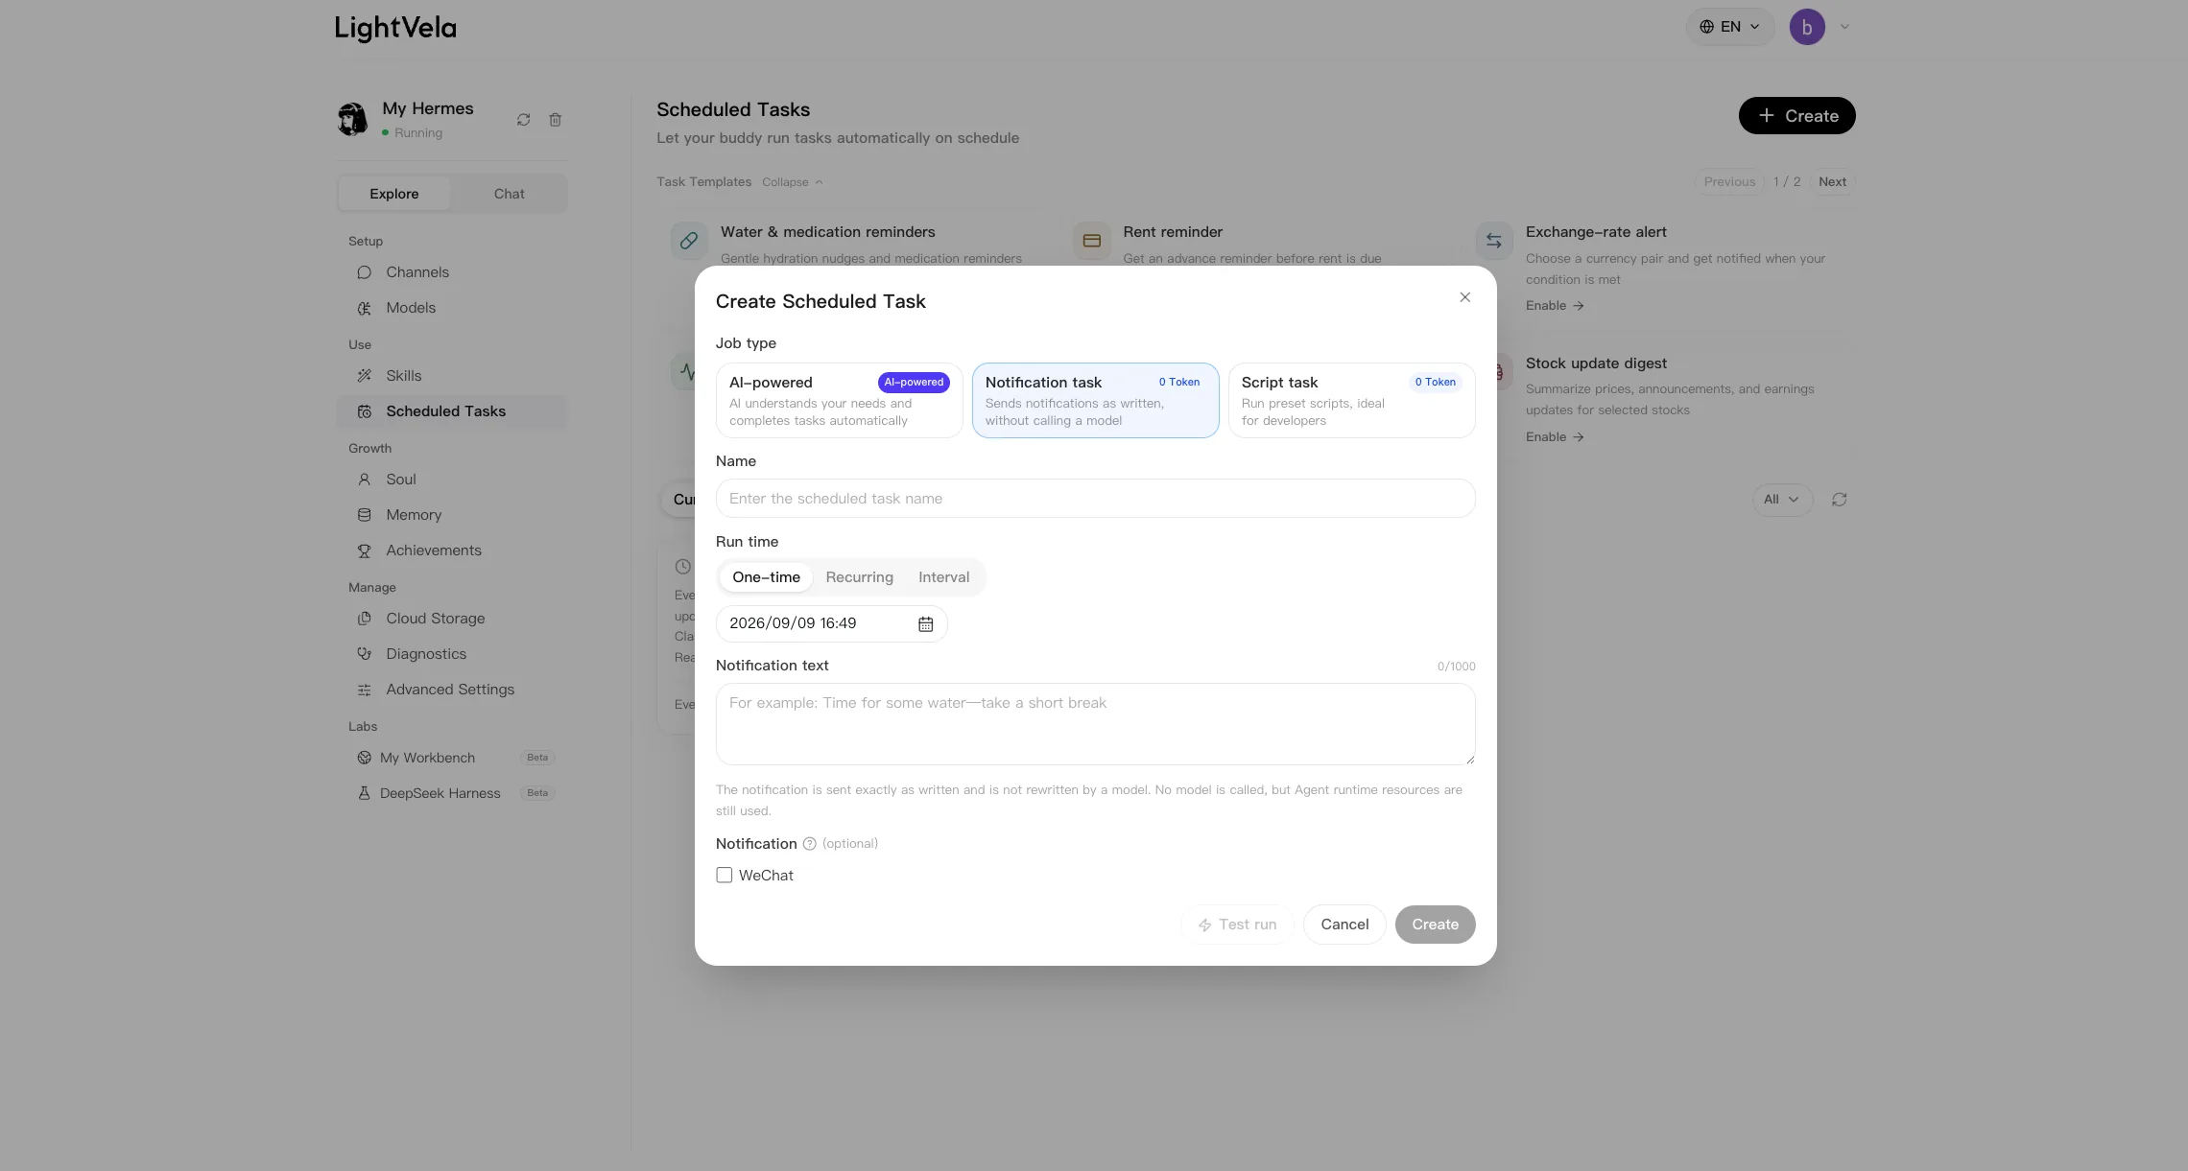Click Cancel in the dialog

click(1344, 925)
